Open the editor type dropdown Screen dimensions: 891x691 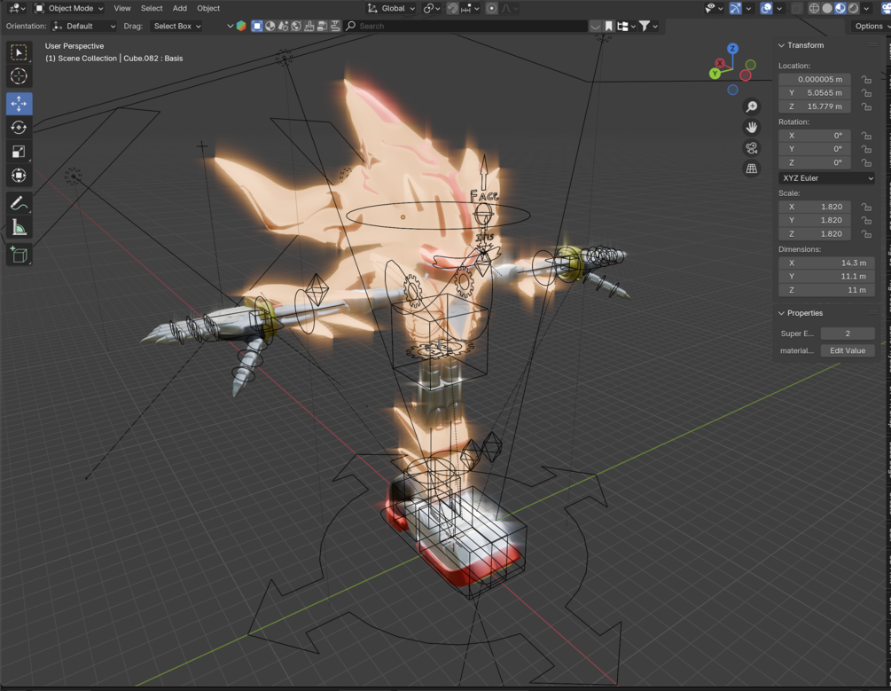[17, 9]
